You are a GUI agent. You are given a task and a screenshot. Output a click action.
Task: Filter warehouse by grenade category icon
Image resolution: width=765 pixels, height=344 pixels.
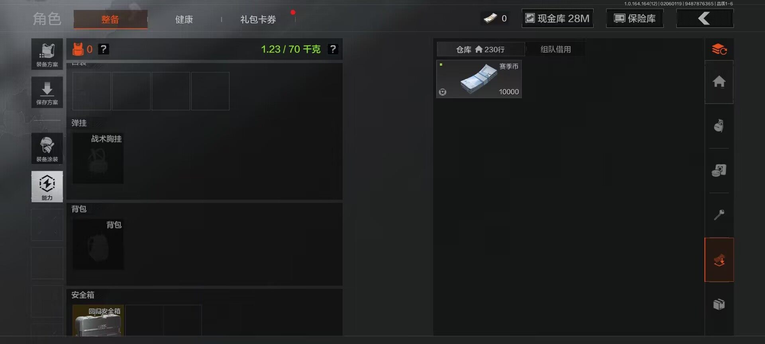tap(719, 126)
